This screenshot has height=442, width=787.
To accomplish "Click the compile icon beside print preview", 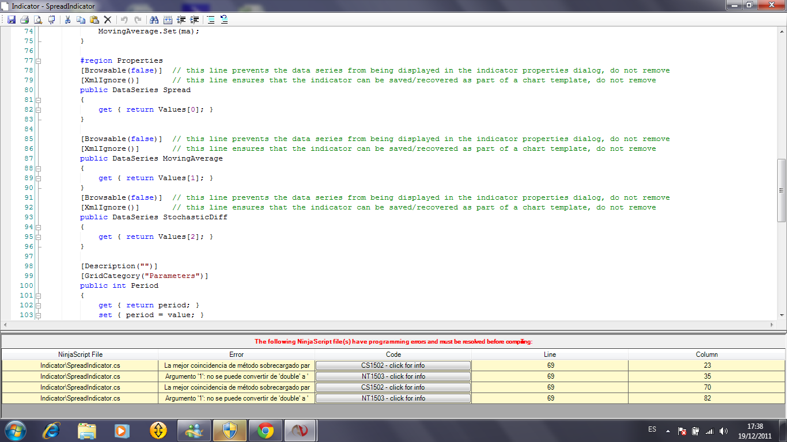I will 51,20.
